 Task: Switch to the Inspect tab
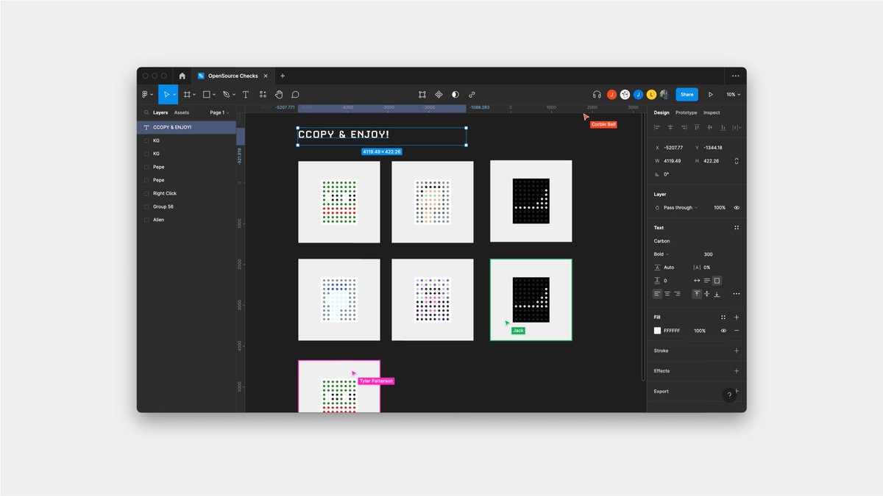click(x=712, y=112)
